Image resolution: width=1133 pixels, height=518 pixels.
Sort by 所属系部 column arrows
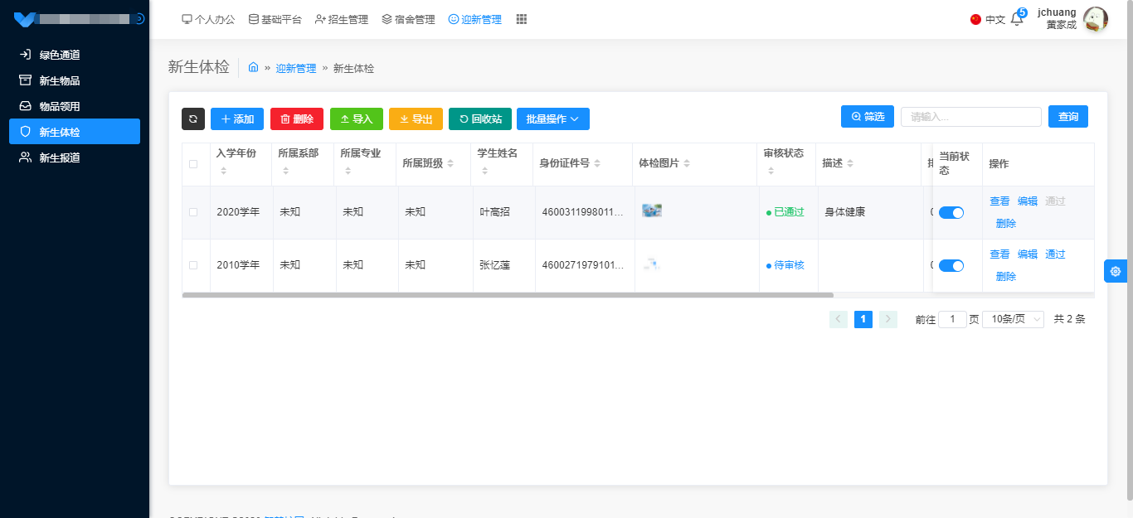(286, 171)
